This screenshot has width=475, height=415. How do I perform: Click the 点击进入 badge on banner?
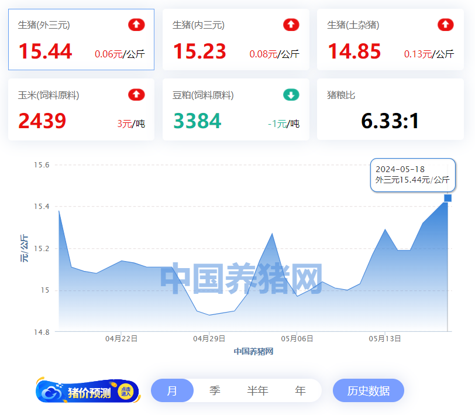[126, 392]
